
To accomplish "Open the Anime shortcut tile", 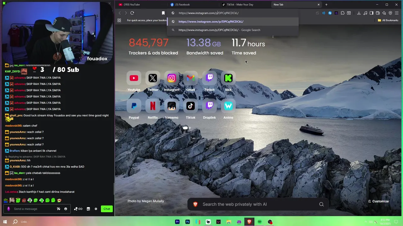I will (228, 106).
